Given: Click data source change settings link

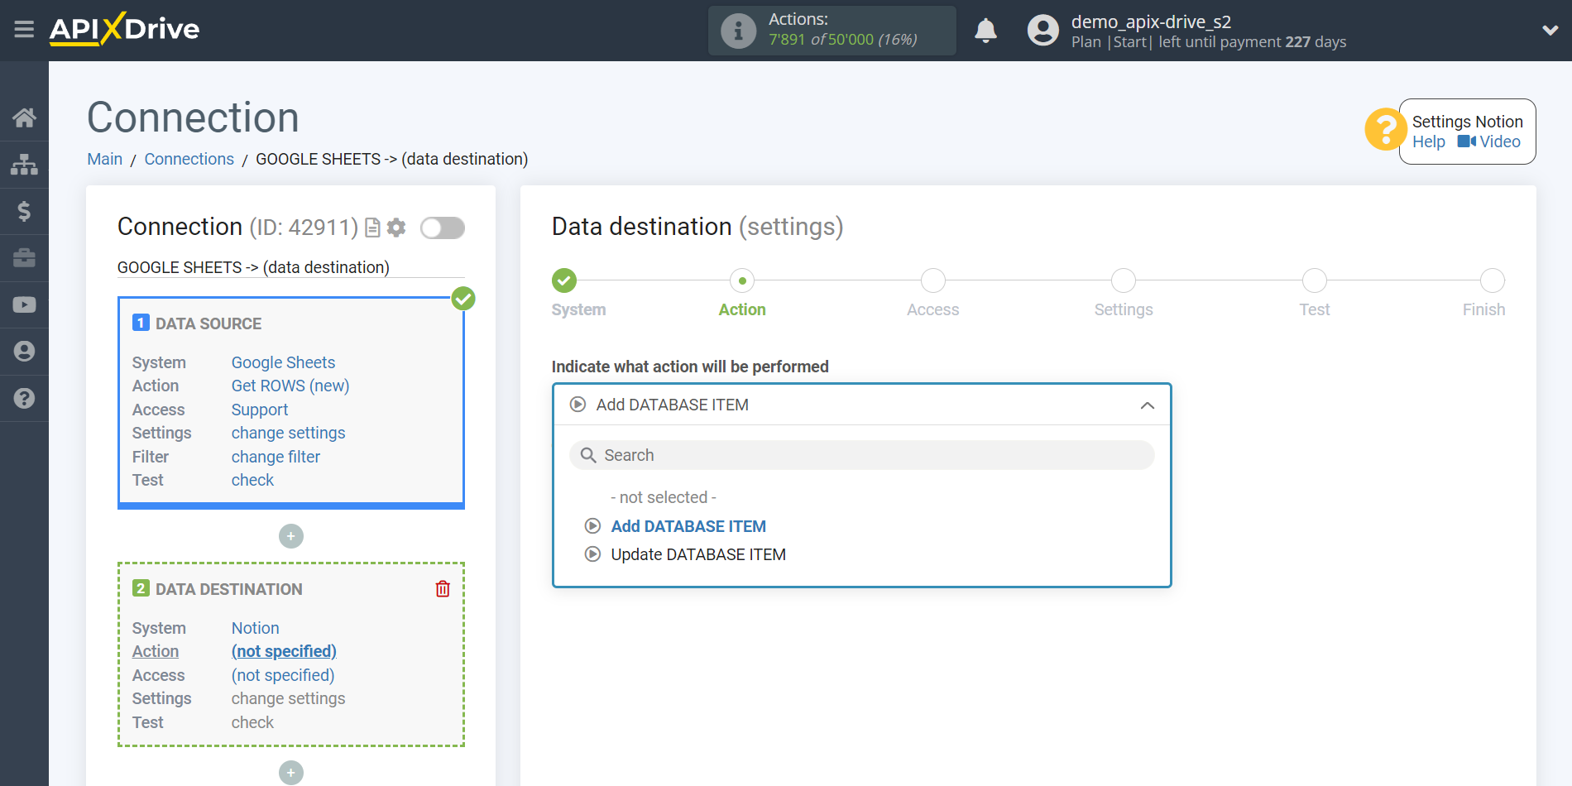Looking at the screenshot, I should pyautogui.click(x=288, y=433).
